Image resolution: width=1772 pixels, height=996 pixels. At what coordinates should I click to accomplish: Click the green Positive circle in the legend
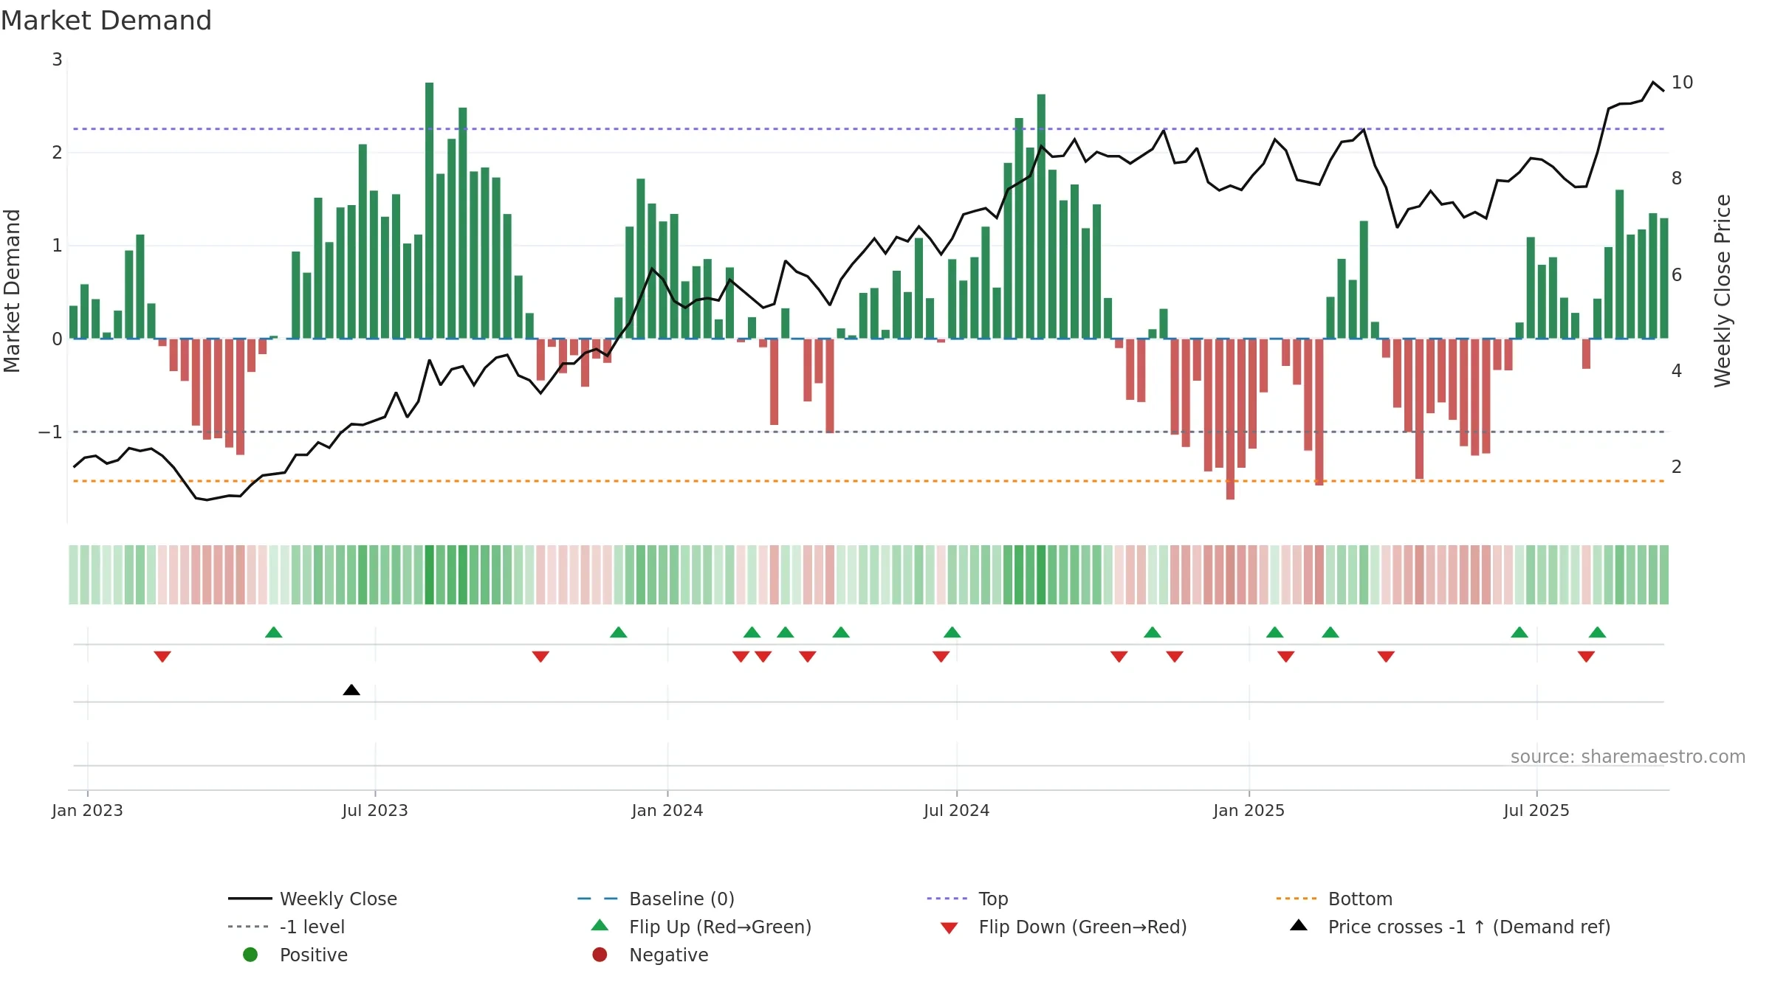250,955
